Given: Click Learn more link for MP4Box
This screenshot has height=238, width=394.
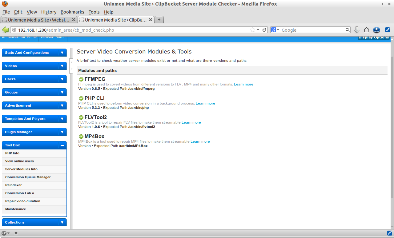Looking at the screenshot, I should tap(200, 141).
